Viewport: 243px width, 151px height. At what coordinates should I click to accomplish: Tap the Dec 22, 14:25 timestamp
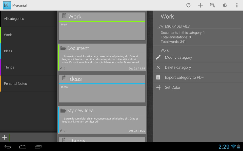137,131
